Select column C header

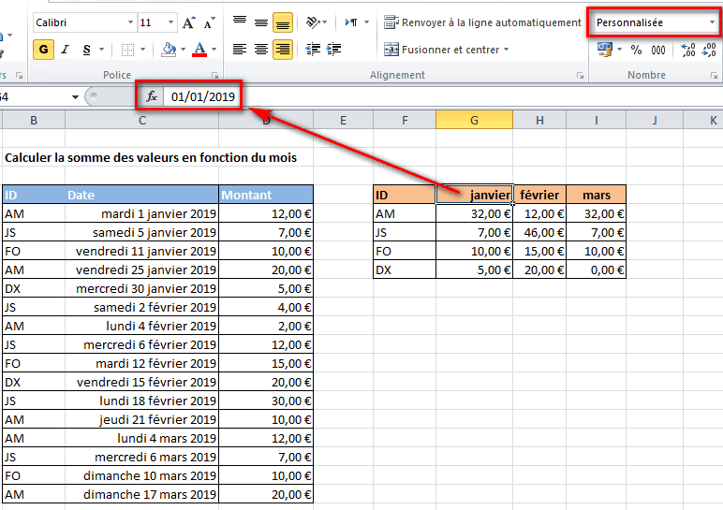point(142,120)
